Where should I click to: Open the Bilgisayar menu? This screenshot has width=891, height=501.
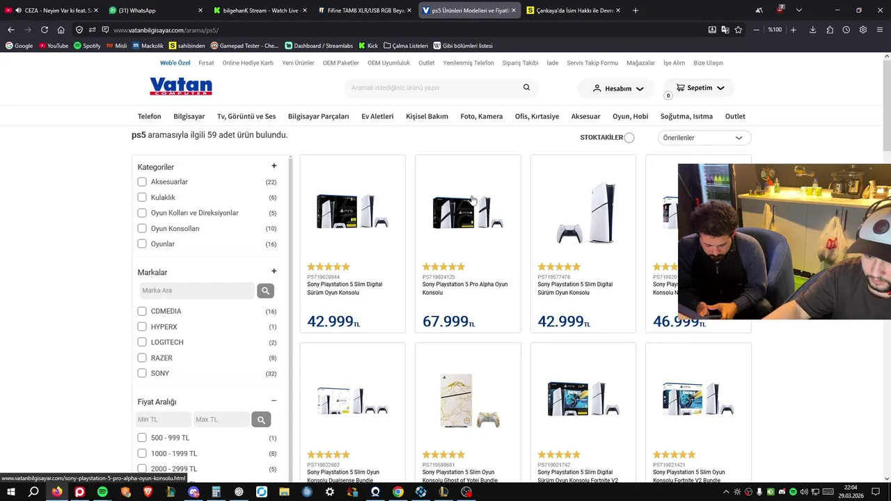pyautogui.click(x=189, y=116)
